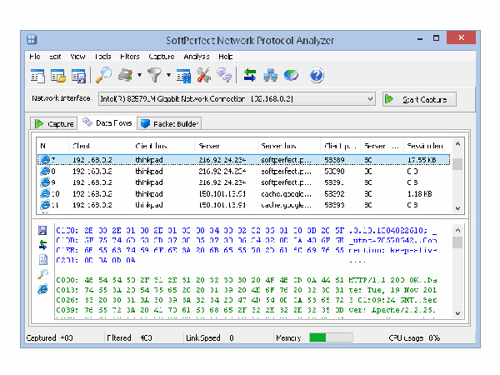The height and width of the screenshot is (375, 500).
Task: Open the Network Interface combo box
Action: (x=237, y=99)
